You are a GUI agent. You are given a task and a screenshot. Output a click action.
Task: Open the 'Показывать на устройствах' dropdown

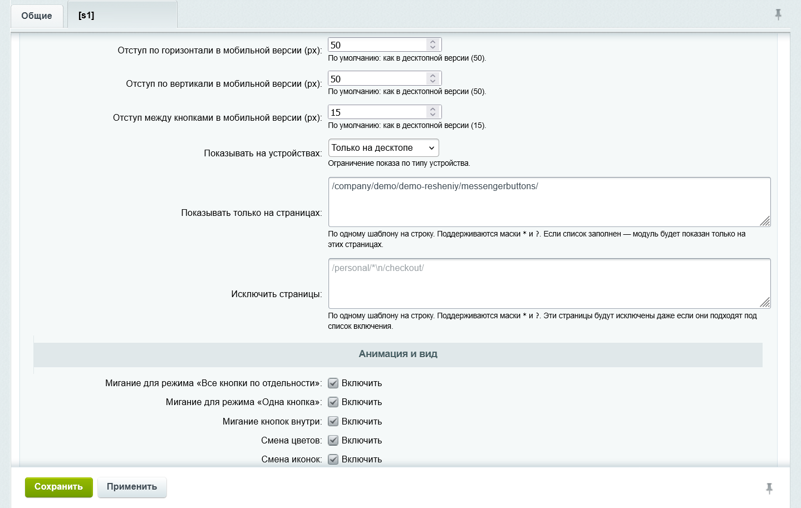tap(383, 147)
